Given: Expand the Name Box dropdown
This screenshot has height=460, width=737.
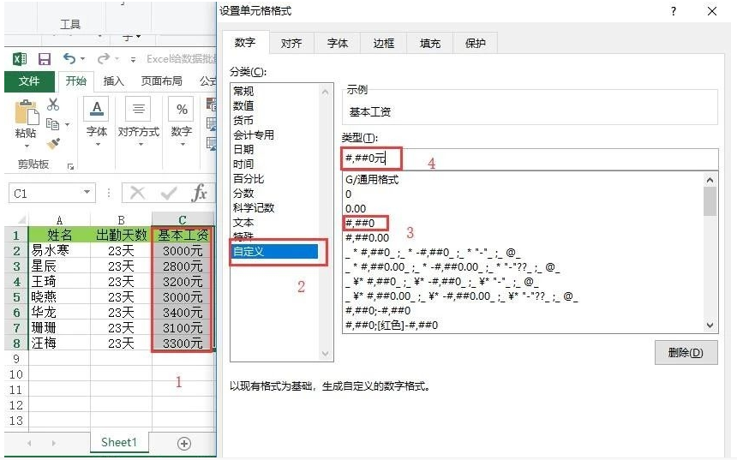Looking at the screenshot, I should 87,192.
